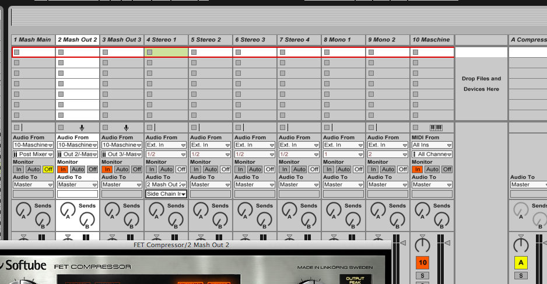Click Send A knob on 1 Mash Main
The image size is (547, 284).
(x=23, y=209)
